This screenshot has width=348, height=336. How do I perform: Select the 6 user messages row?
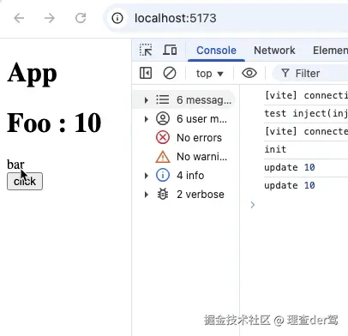click(x=184, y=119)
